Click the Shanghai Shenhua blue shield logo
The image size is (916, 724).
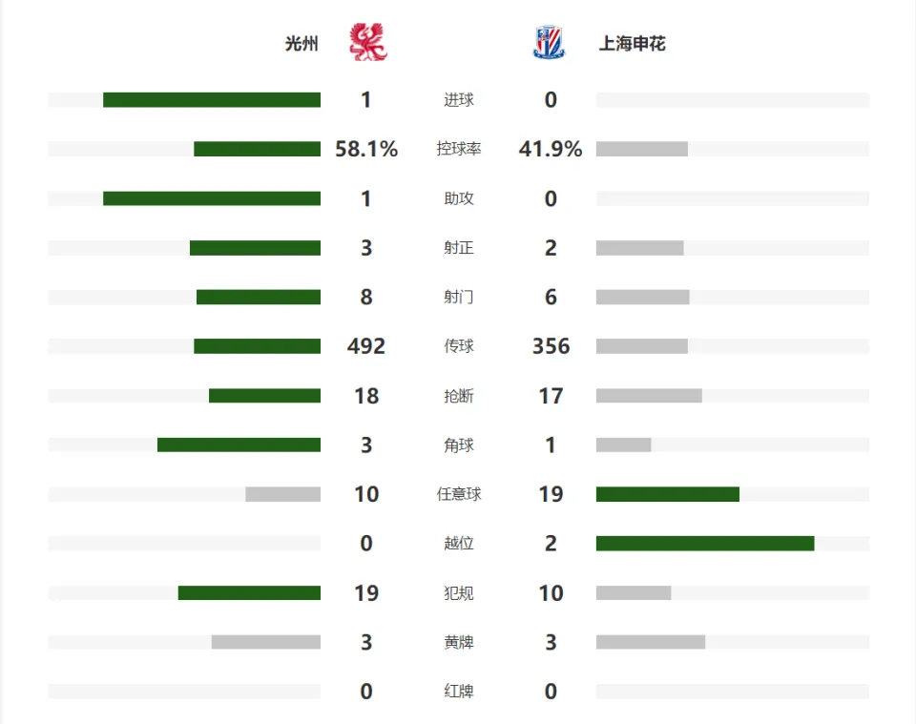click(550, 42)
